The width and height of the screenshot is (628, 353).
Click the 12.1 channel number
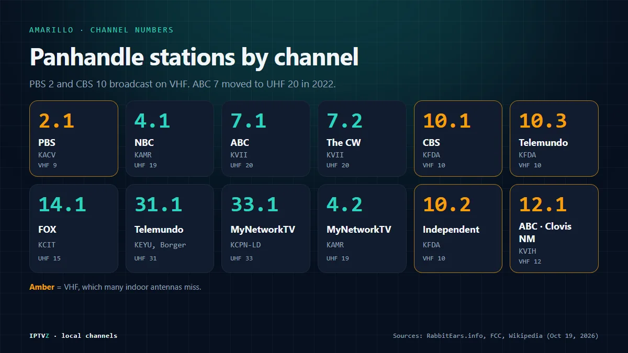[543, 204]
